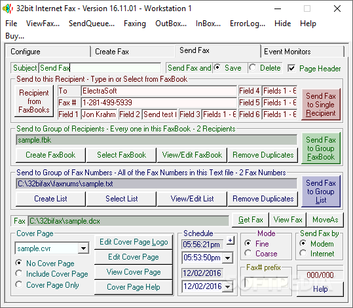Screen dimensions: 353x308
Task: Click Create FaxBook button
Action: (x=50, y=155)
